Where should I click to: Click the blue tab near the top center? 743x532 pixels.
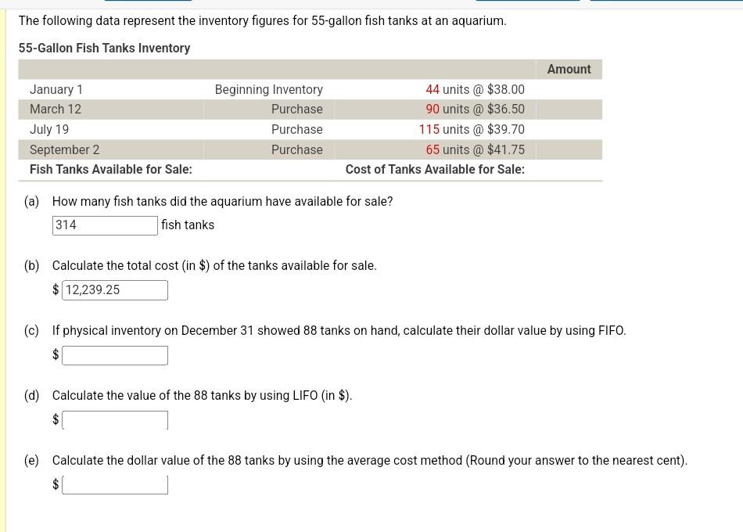[528, 2]
